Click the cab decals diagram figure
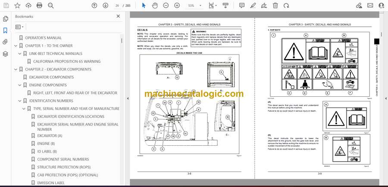388x187 pixels. tap(189, 104)
